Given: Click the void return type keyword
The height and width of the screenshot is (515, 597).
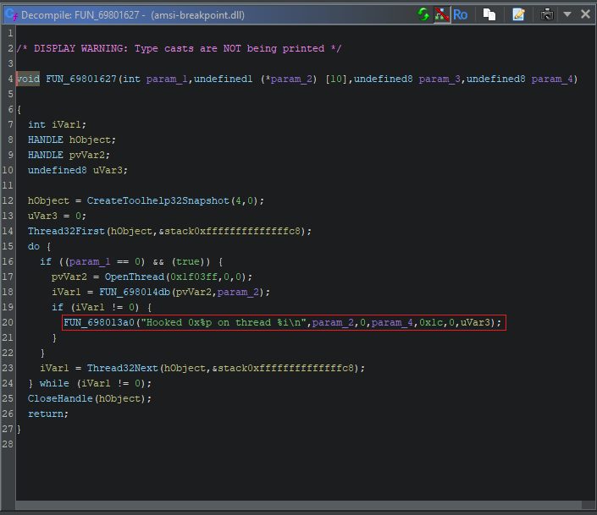Looking at the screenshot, I should pos(29,79).
